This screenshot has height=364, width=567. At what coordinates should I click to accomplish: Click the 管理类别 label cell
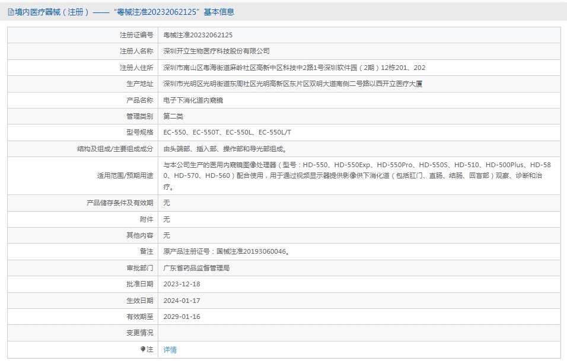point(83,116)
